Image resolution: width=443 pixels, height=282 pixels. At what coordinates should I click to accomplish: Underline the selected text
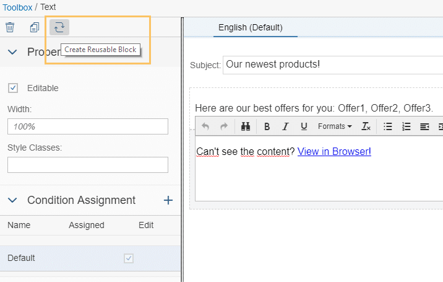[304, 126]
